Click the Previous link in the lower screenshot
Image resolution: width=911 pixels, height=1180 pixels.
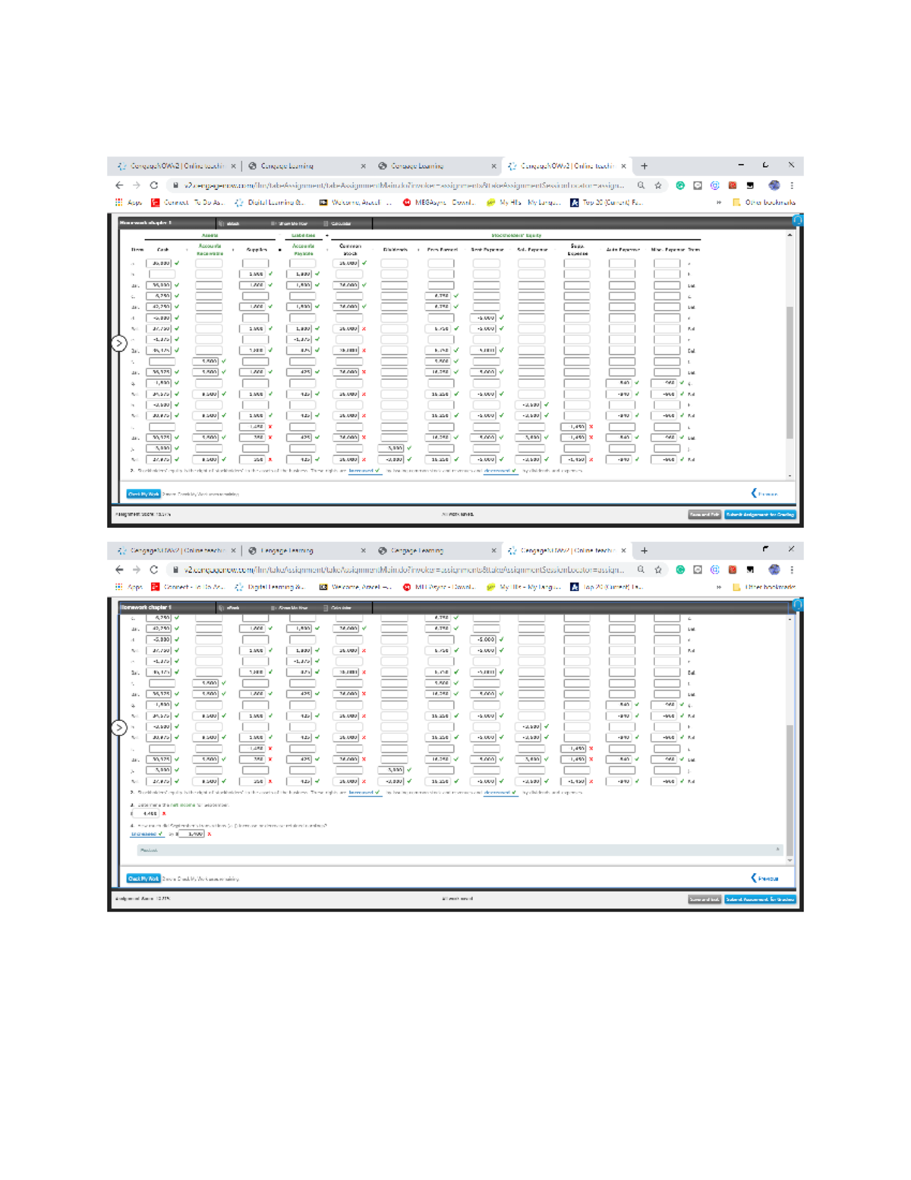pyautogui.click(x=765, y=878)
